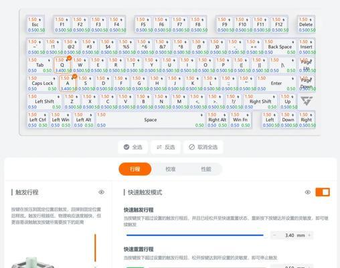Select the P key
Image resolution: width=340 pixels, height=268 pixels.
click(224, 65)
